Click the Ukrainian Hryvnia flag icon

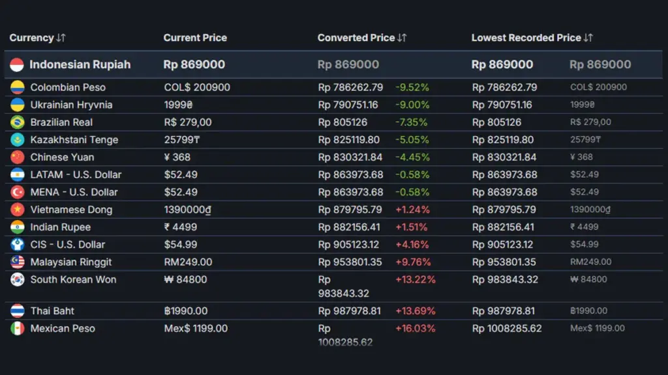pyautogui.click(x=19, y=104)
